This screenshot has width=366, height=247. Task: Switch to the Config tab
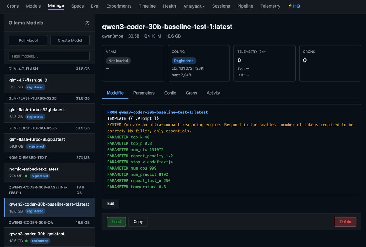(x=170, y=93)
